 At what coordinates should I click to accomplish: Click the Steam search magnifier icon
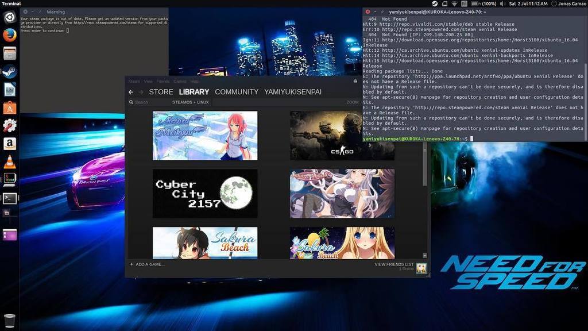click(131, 102)
